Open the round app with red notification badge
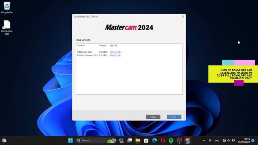The image size is (258, 145). [x=179, y=141]
